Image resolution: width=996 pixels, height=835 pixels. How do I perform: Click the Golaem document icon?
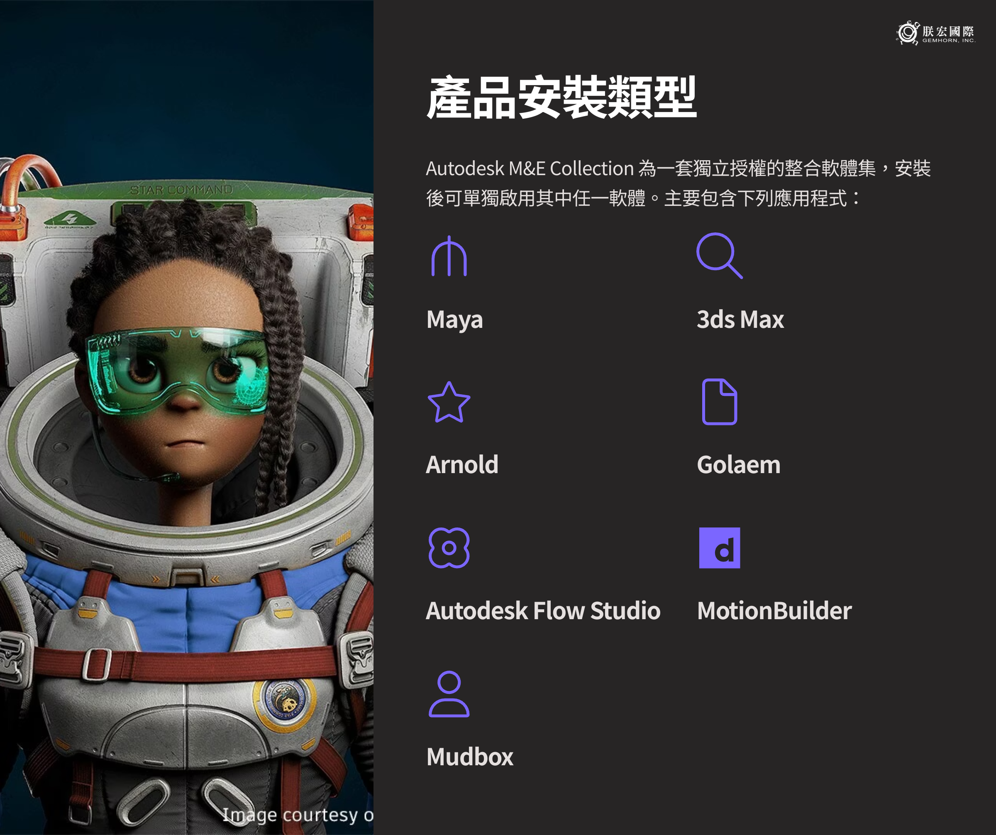click(719, 402)
